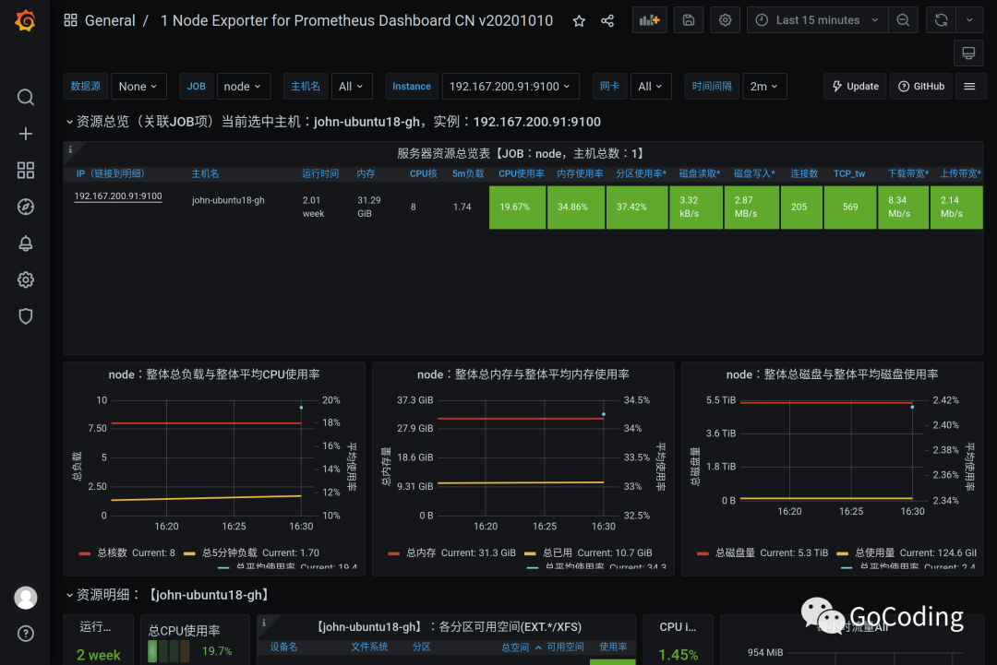Click the john-ubuntu18-gh hostname cell

tap(228, 200)
